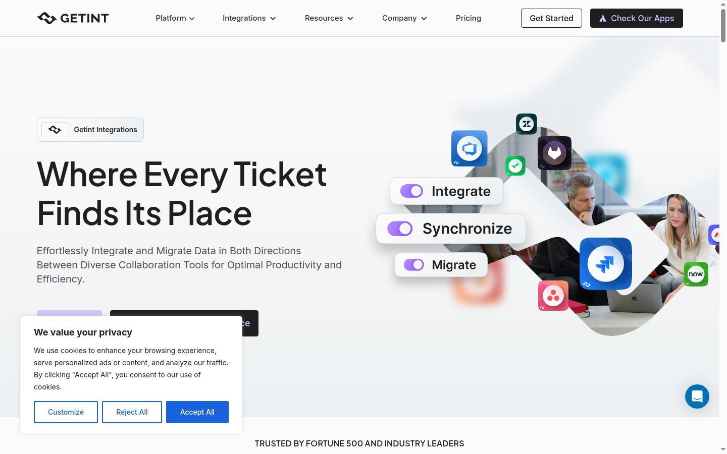Open the Platform menu
Viewport: 727px width, 454px height.
[175, 18]
